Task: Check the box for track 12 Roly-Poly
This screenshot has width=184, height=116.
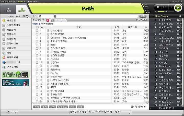Action: (37, 70)
